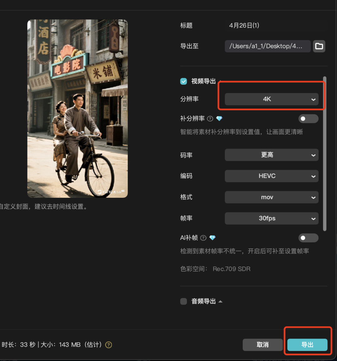Open the export destination folder icon
Screen dimensions: 337x361
pyautogui.click(x=319, y=46)
